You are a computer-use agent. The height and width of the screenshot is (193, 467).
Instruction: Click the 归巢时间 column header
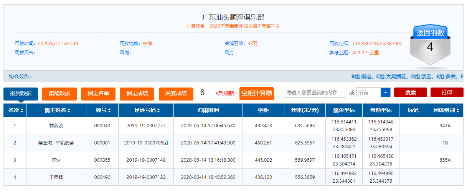pyautogui.click(x=208, y=110)
